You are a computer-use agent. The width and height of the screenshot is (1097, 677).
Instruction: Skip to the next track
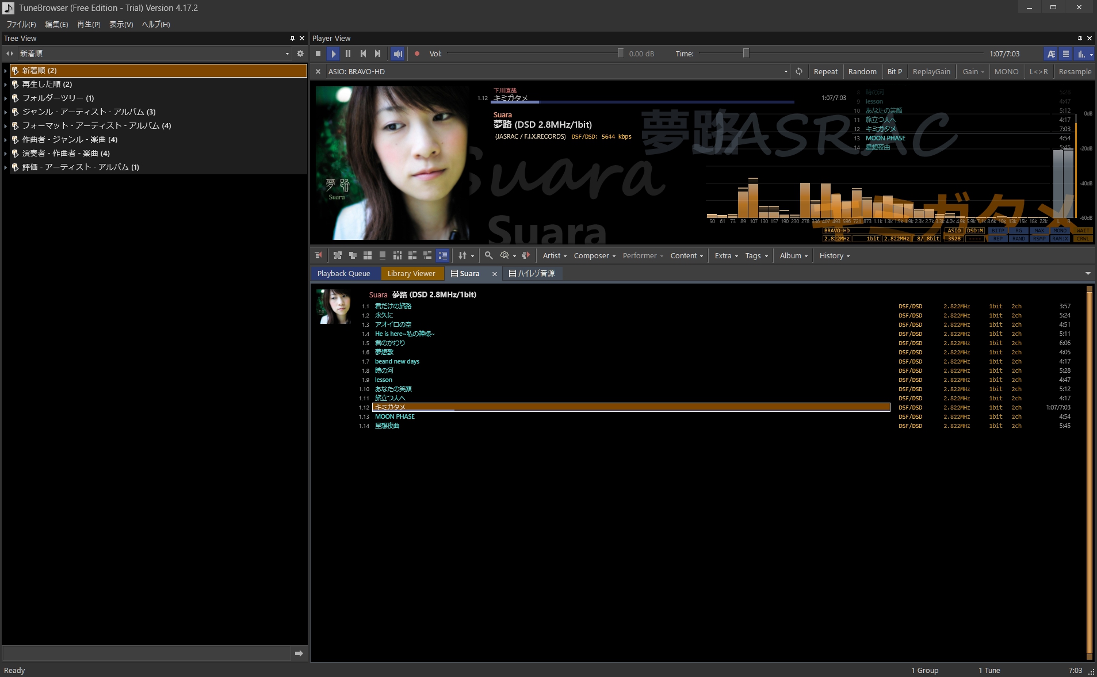click(x=378, y=53)
